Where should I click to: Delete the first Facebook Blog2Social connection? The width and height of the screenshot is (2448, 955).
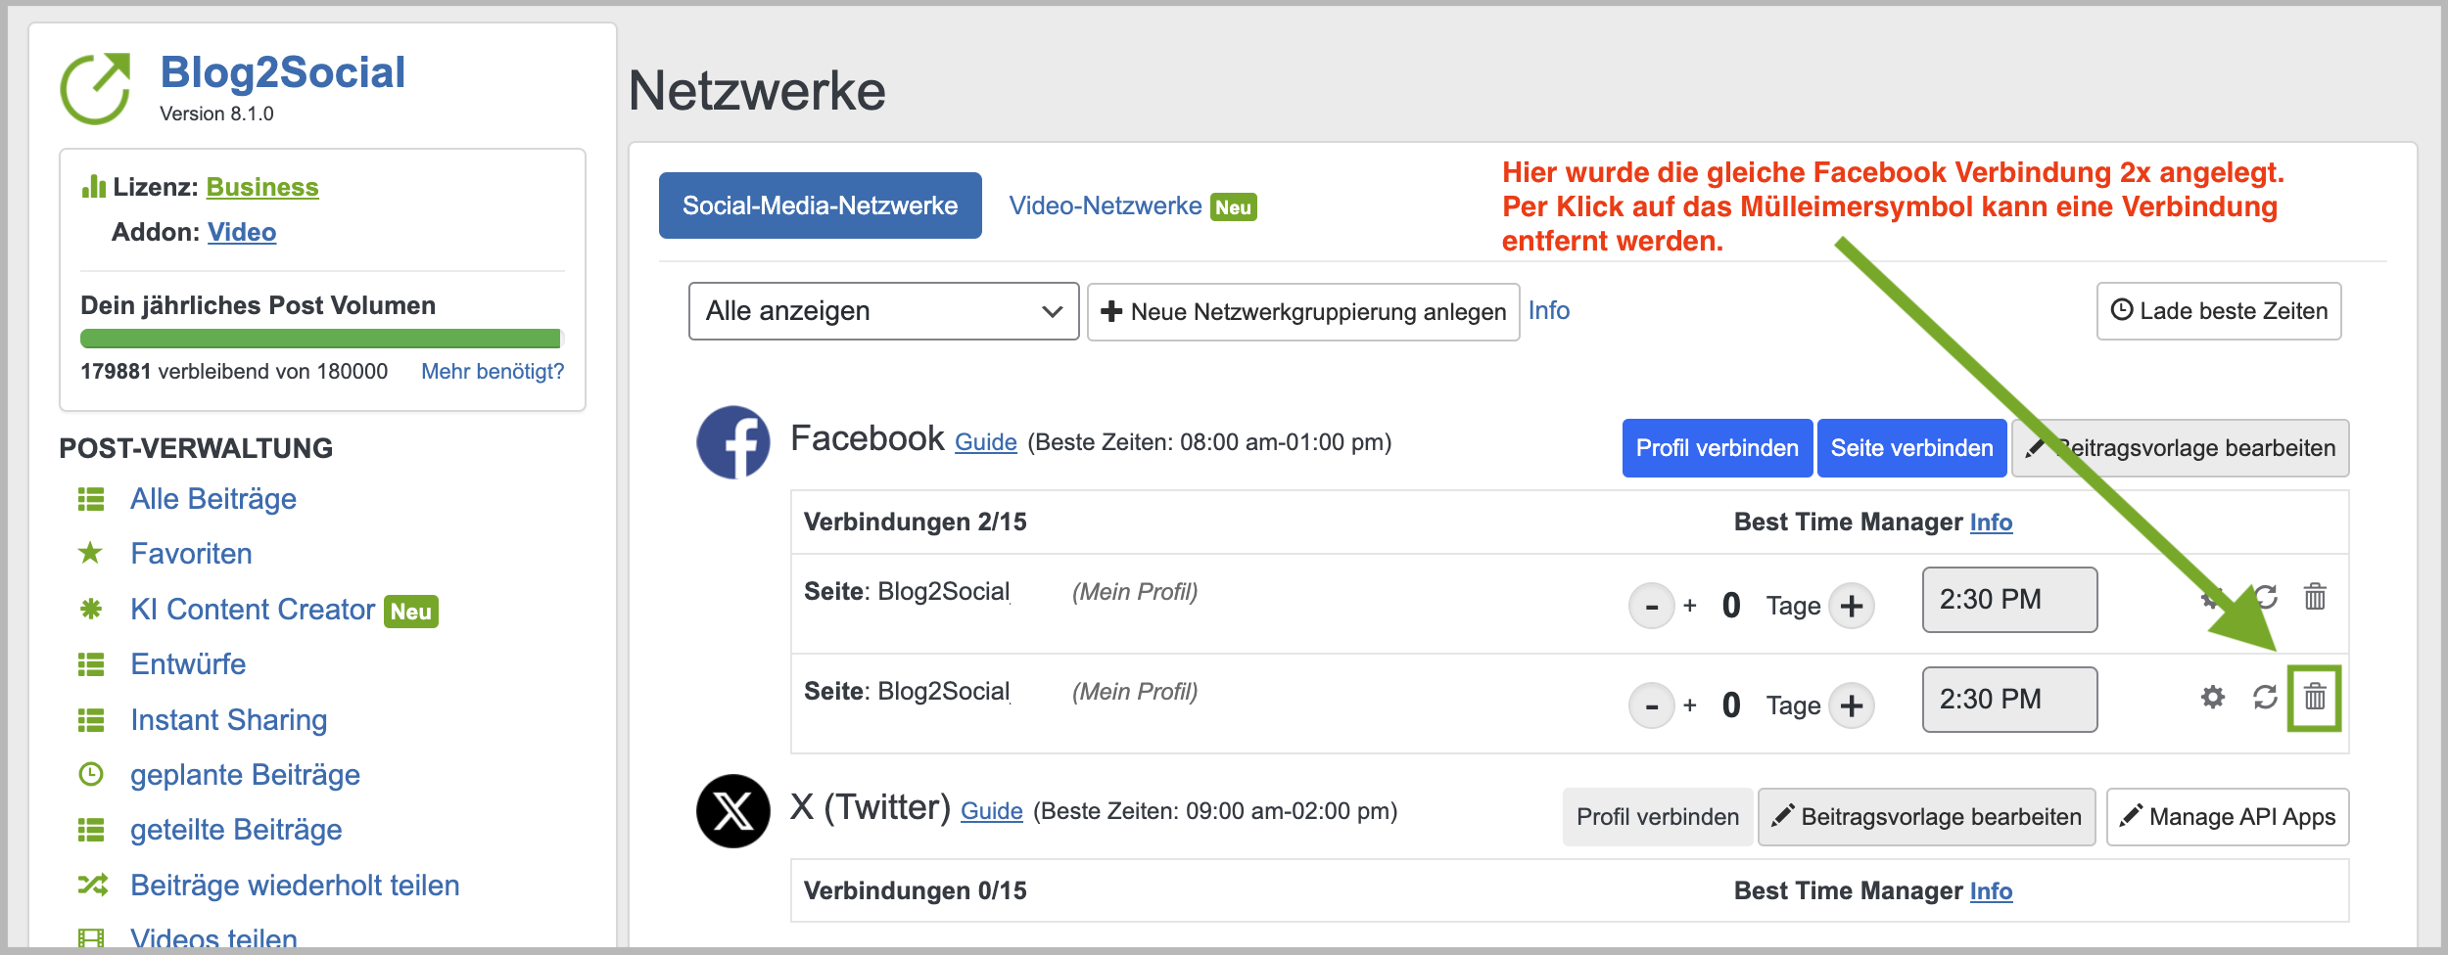click(x=2315, y=596)
